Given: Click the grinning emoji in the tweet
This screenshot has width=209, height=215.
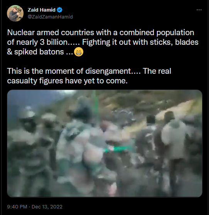Looking at the screenshot, I should pos(79,52).
